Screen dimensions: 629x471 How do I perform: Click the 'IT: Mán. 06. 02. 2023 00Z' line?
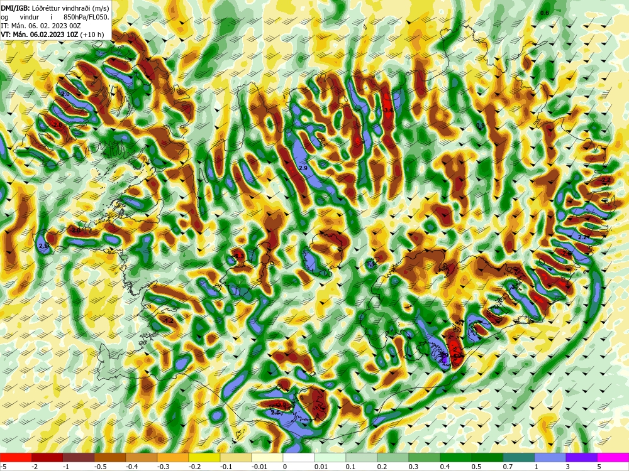click(40, 26)
